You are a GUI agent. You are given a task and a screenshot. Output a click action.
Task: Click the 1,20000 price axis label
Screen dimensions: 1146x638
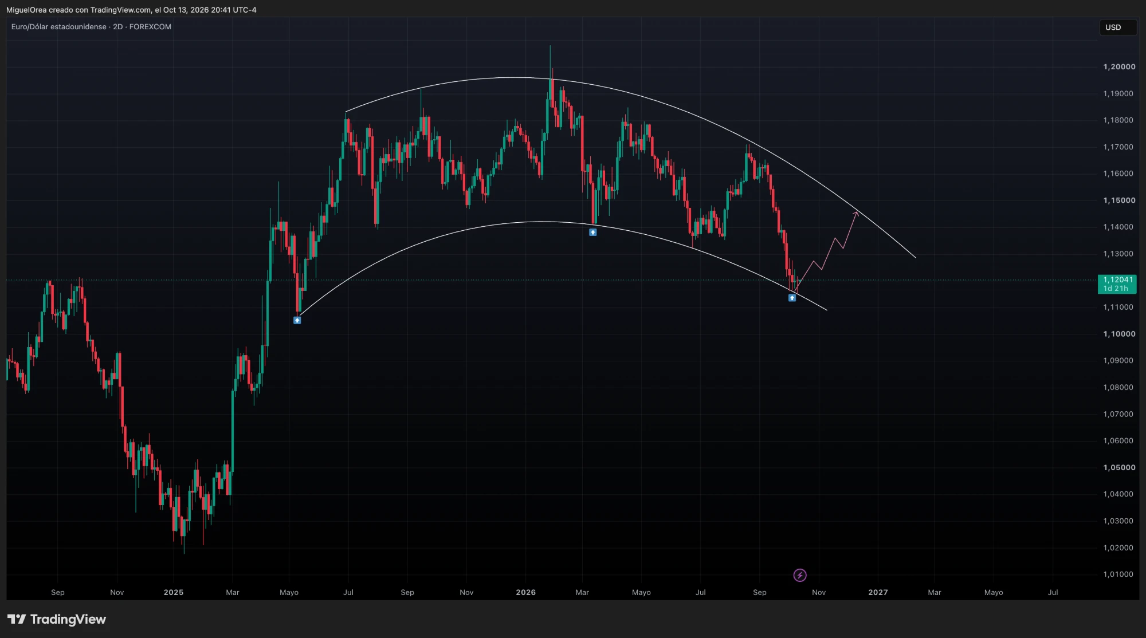[1119, 67]
